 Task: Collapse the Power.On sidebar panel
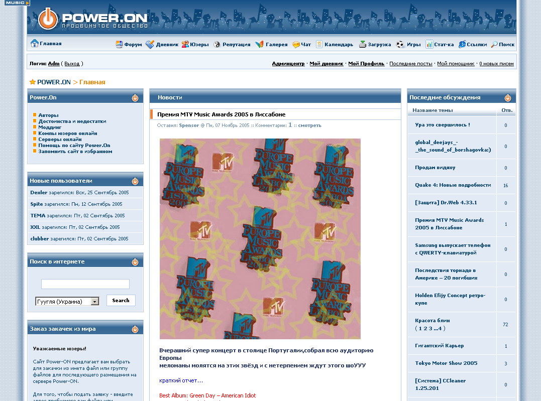pyautogui.click(x=135, y=98)
